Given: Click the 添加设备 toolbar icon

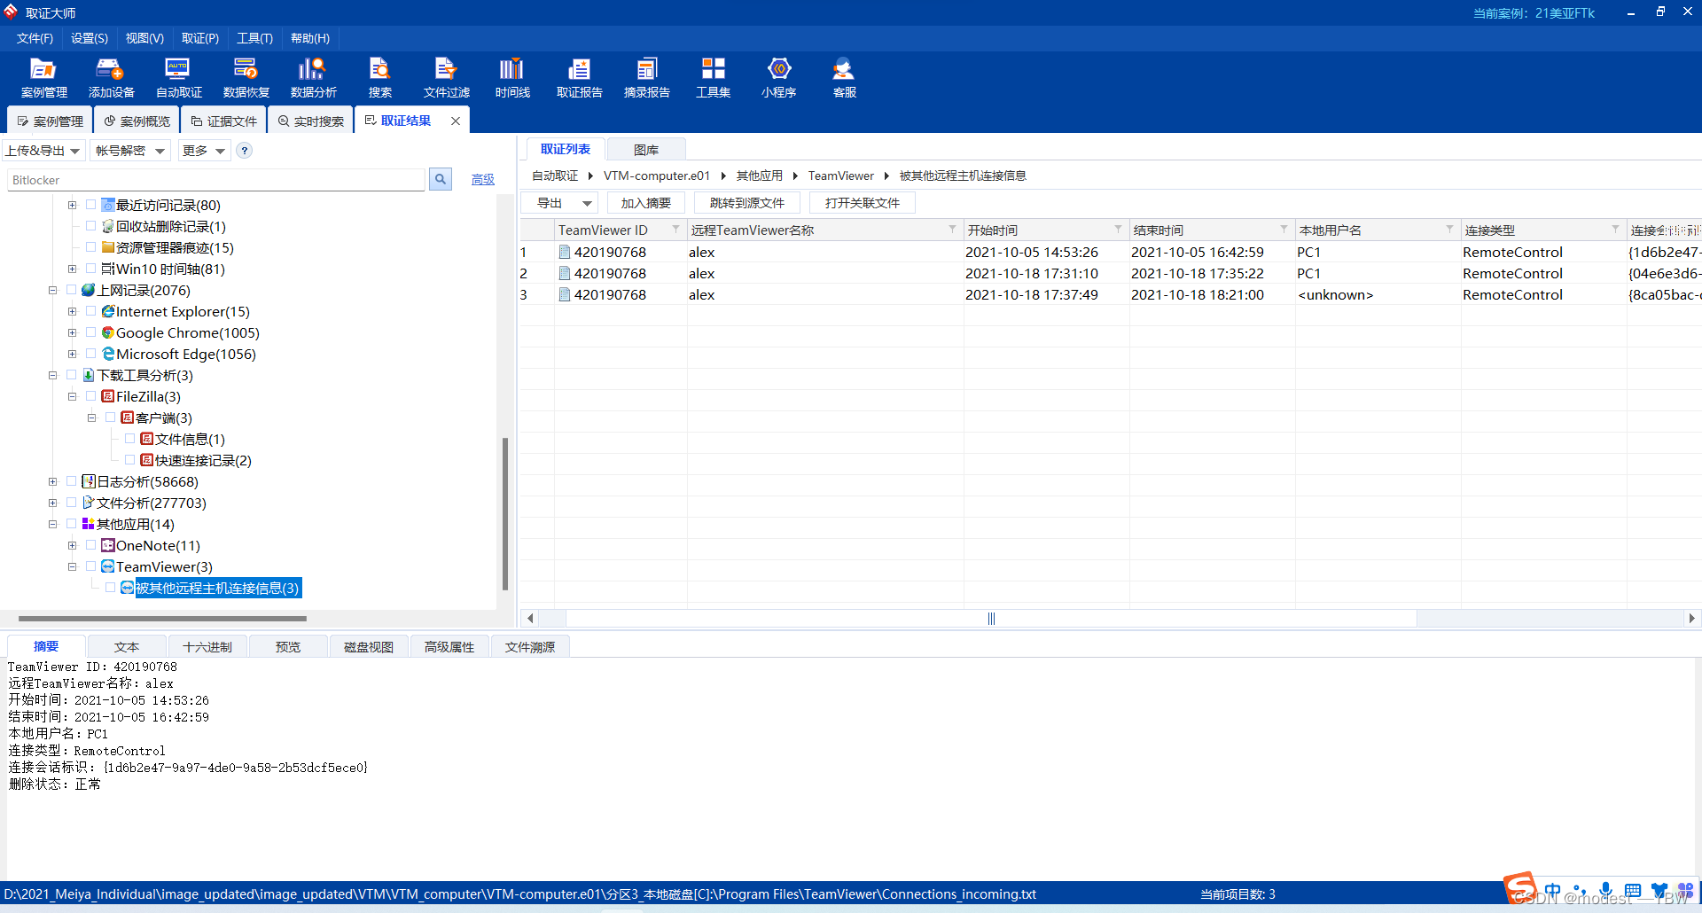Looking at the screenshot, I should (x=111, y=77).
